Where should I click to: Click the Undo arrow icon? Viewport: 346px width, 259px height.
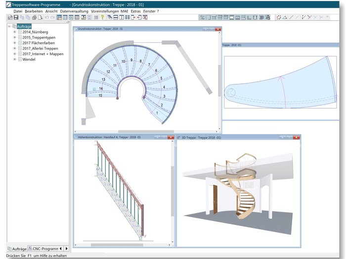coord(46,17)
